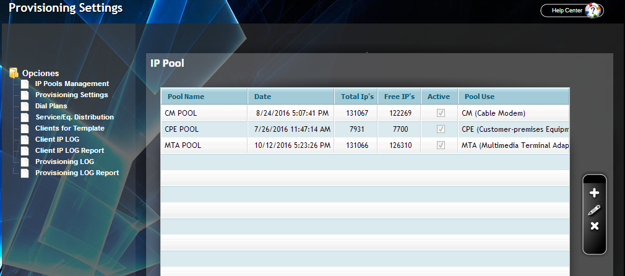Viewport: 625px width, 276px height.
Task: Click the Opciones folder icon
Action: coord(14,73)
